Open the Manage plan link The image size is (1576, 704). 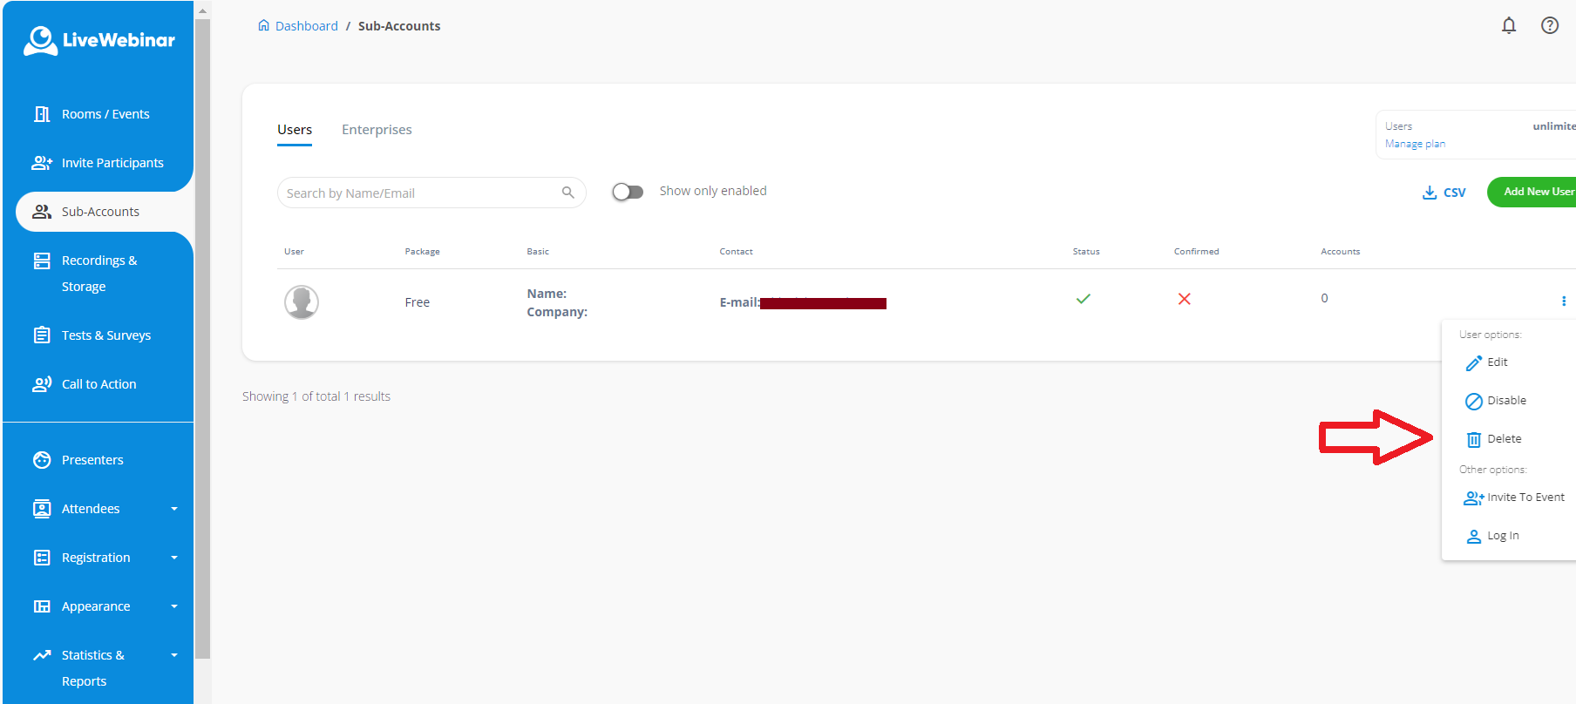[x=1415, y=144]
